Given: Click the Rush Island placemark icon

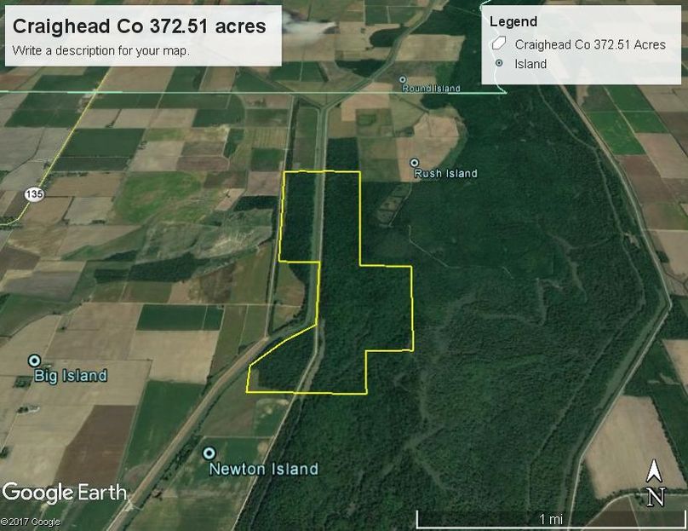Looking at the screenshot, I should pyautogui.click(x=414, y=163).
